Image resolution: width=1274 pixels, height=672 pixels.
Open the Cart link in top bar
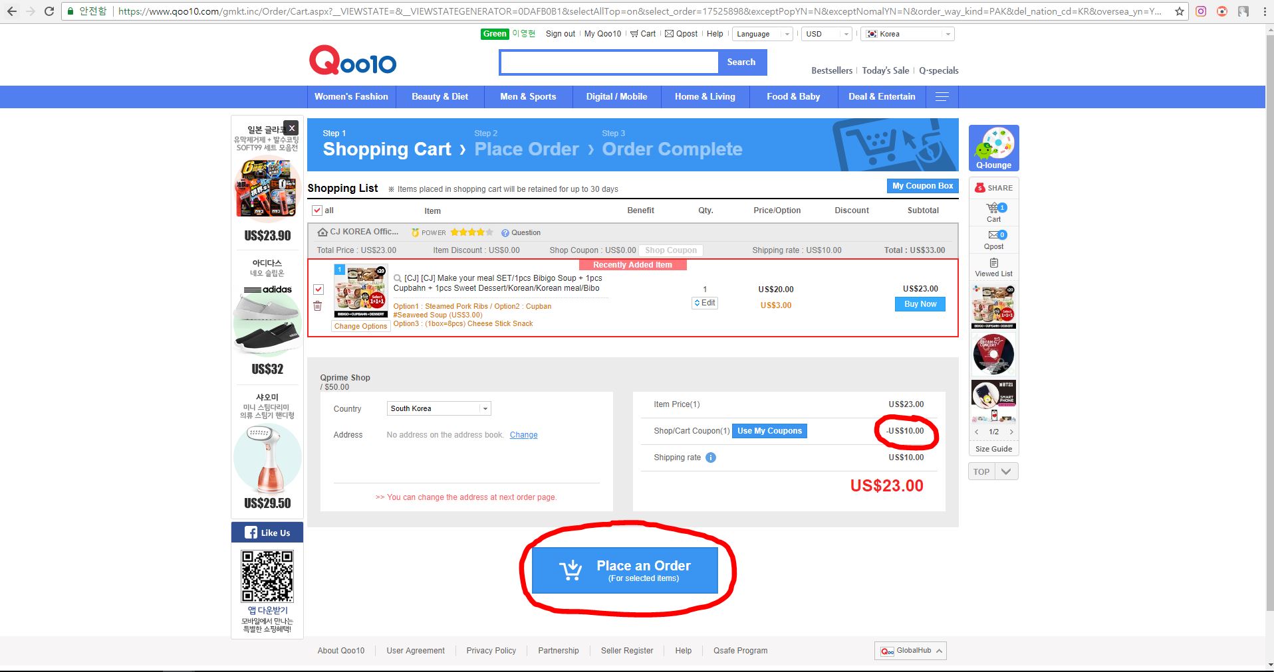(643, 34)
